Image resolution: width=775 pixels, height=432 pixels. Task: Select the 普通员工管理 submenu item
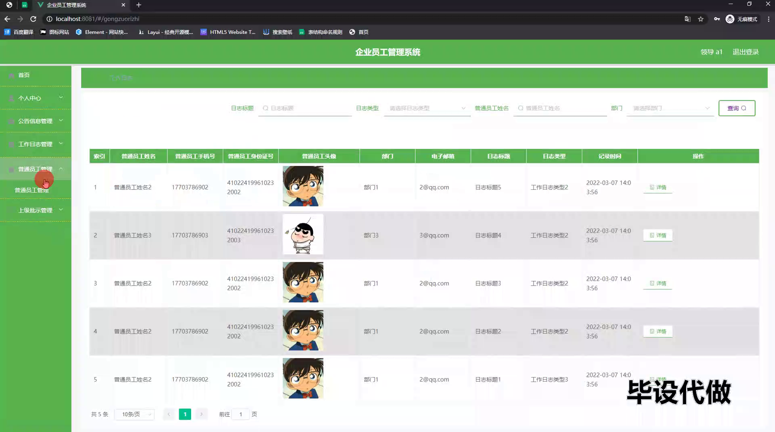[x=32, y=190]
